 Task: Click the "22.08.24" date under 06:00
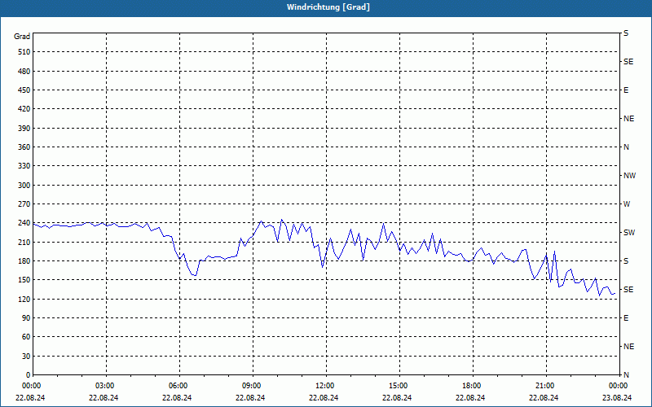pos(177,398)
